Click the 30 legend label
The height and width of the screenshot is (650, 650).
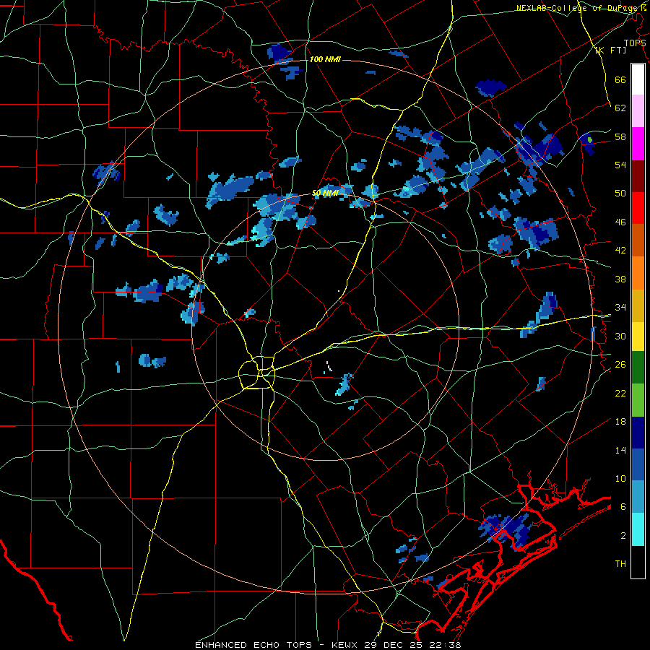620,336
